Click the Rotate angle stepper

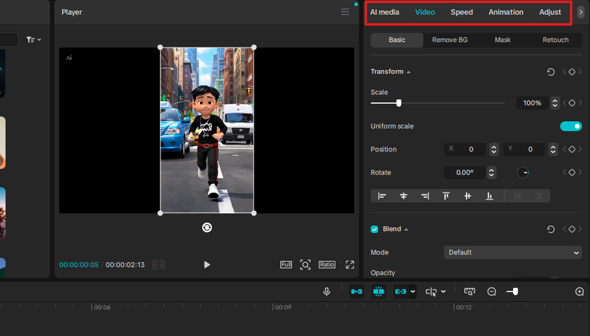491,172
